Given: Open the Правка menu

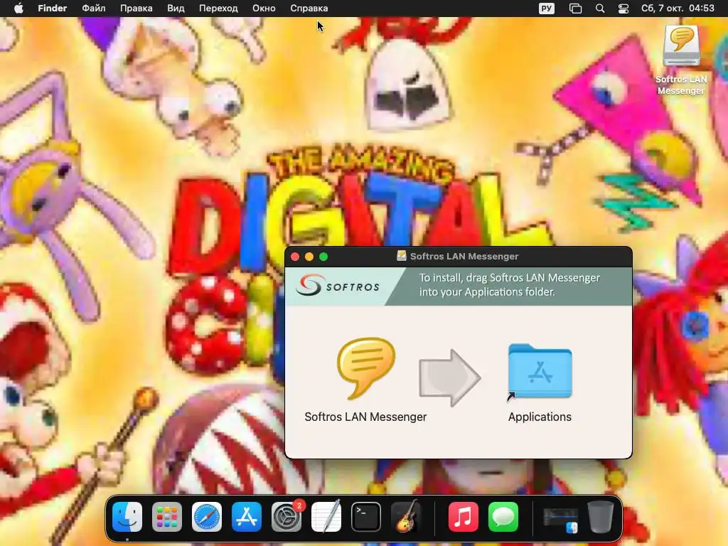Looking at the screenshot, I should [x=136, y=9].
